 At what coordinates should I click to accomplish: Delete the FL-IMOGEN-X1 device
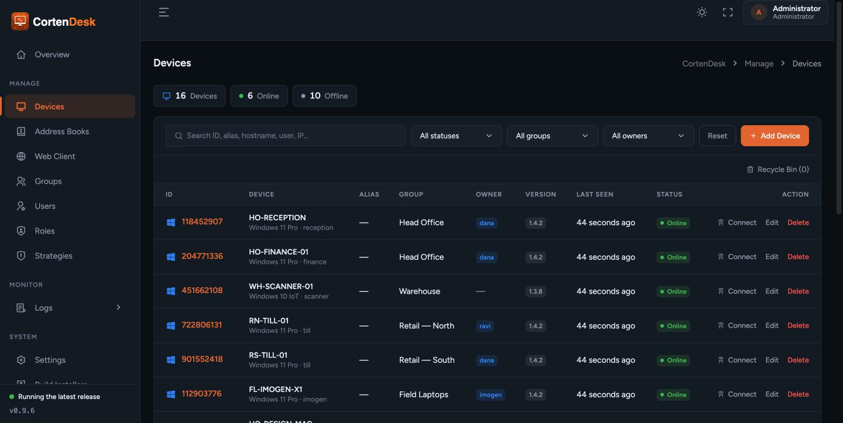tap(798, 394)
